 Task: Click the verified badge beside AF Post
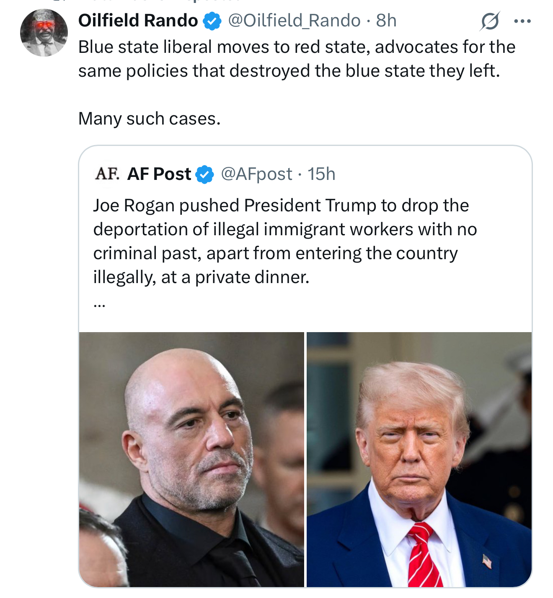pyautogui.click(x=205, y=174)
